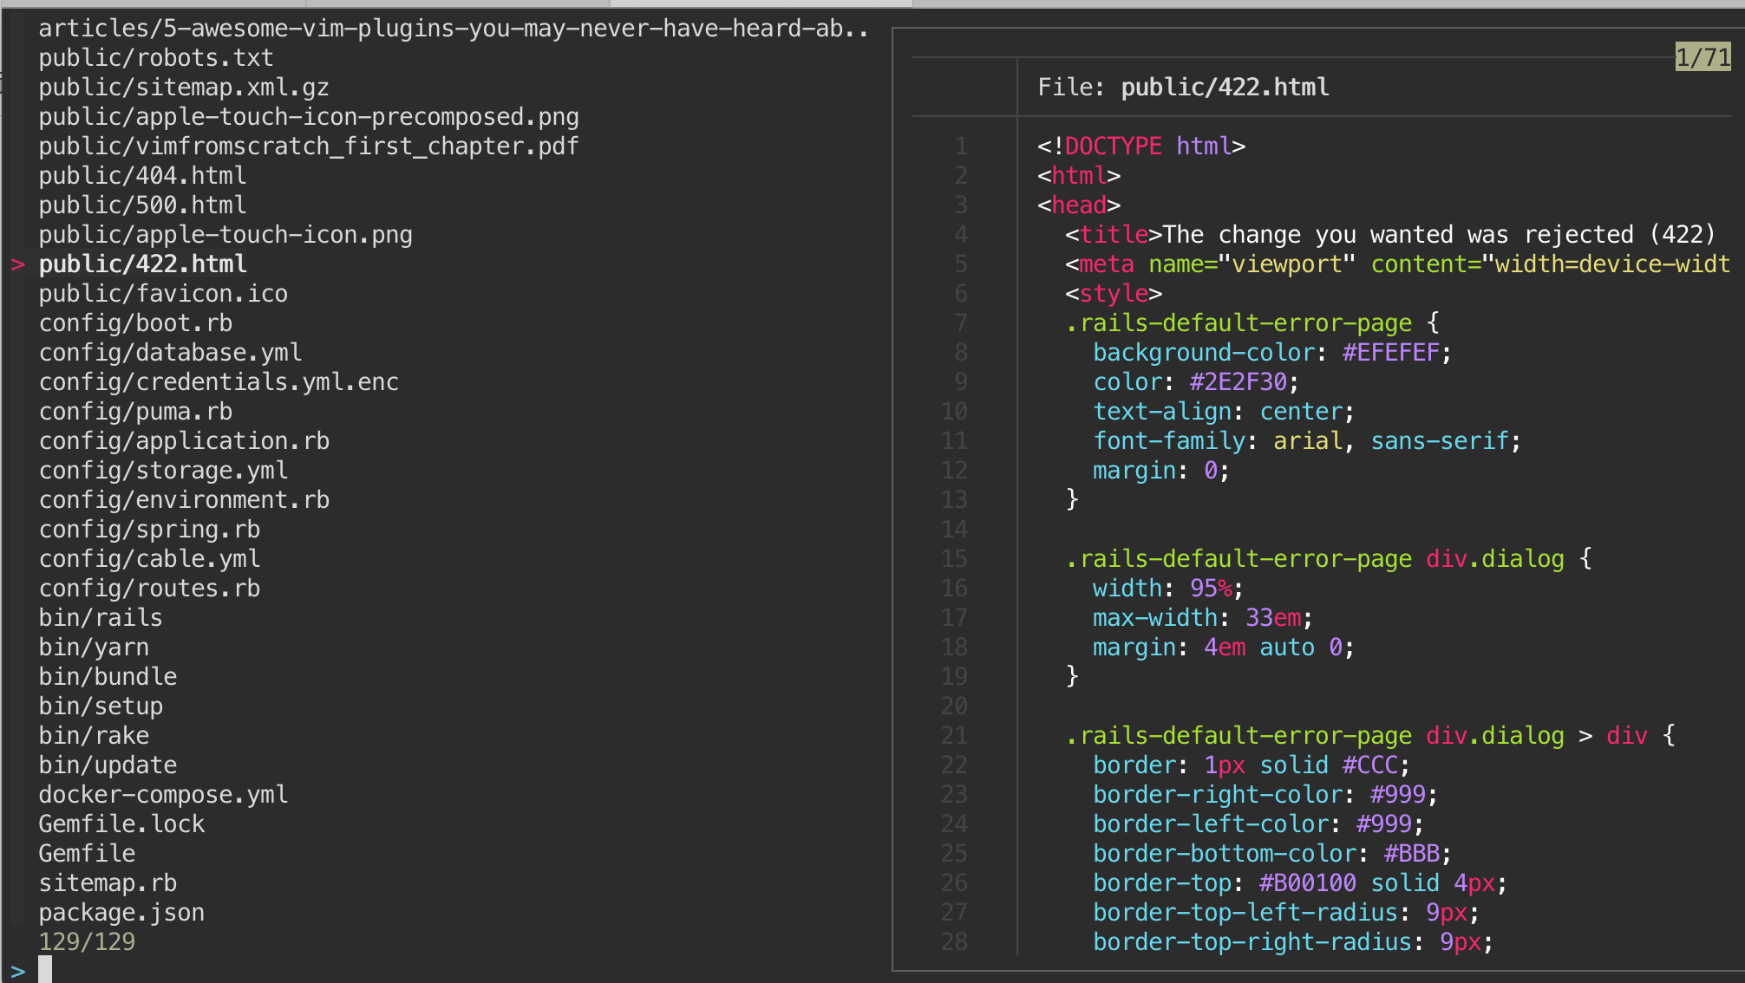
Task: Open docker-compose.yml file entry
Action: click(x=163, y=794)
